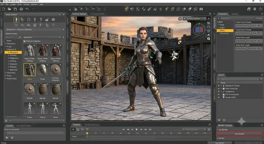The width and height of the screenshot is (264, 144).
Task: Open the Genesis 9 filter dropdown
Action: coord(42,37)
